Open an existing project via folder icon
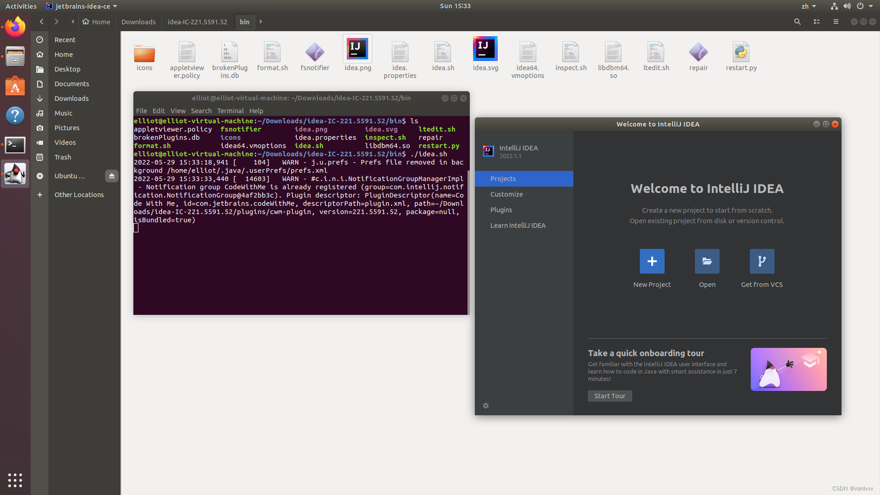Viewport: 880px width, 495px height. click(707, 261)
